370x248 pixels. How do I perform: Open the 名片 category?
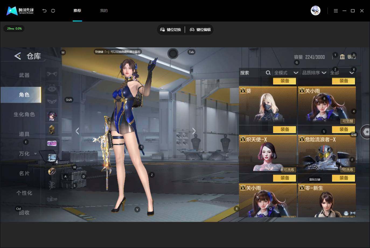pos(24,173)
